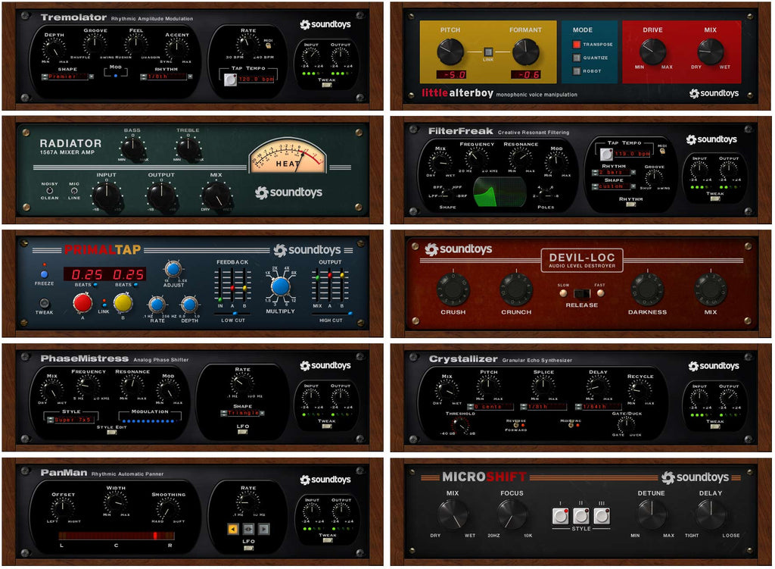Click PrimalTap's big red A knob
This screenshot has width=775, height=569.
[x=82, y=303]
